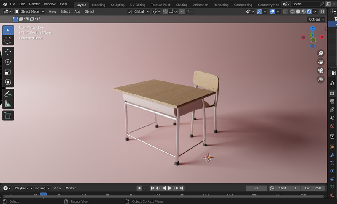Expand the shading options arrow
The height and width of the screenshot is (204, 337).
pyautogui.click(x=315, y=12)
